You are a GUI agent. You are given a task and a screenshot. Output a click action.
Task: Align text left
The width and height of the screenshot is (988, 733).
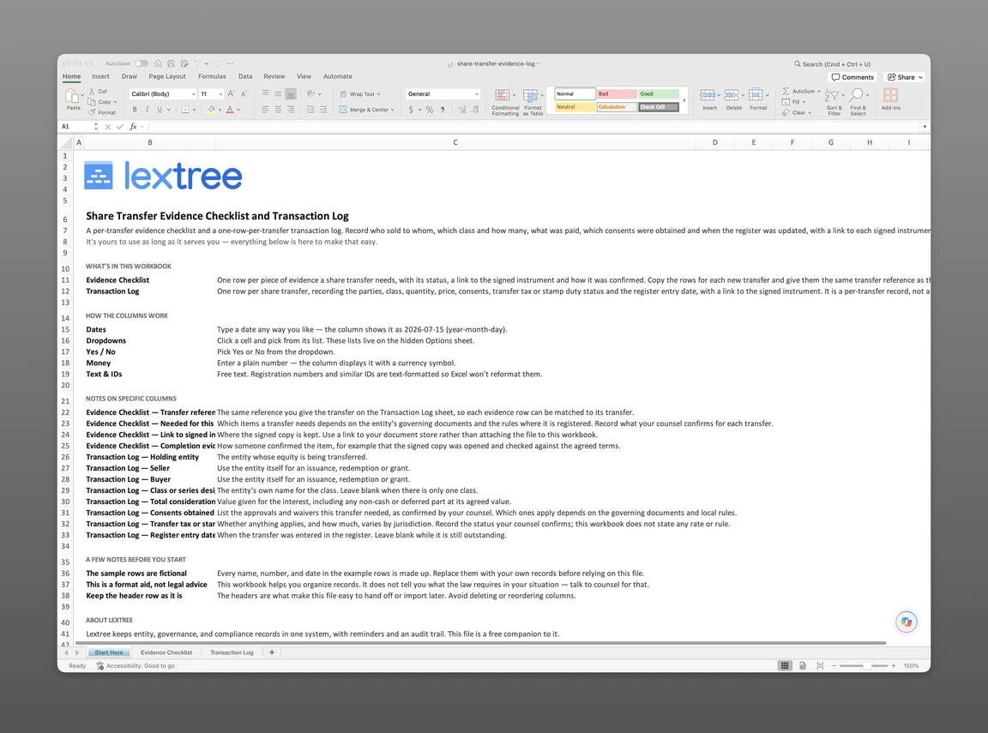point(265,110)
